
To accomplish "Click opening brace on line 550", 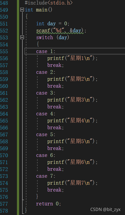I will pyautogui.click(x=27, y=17).
